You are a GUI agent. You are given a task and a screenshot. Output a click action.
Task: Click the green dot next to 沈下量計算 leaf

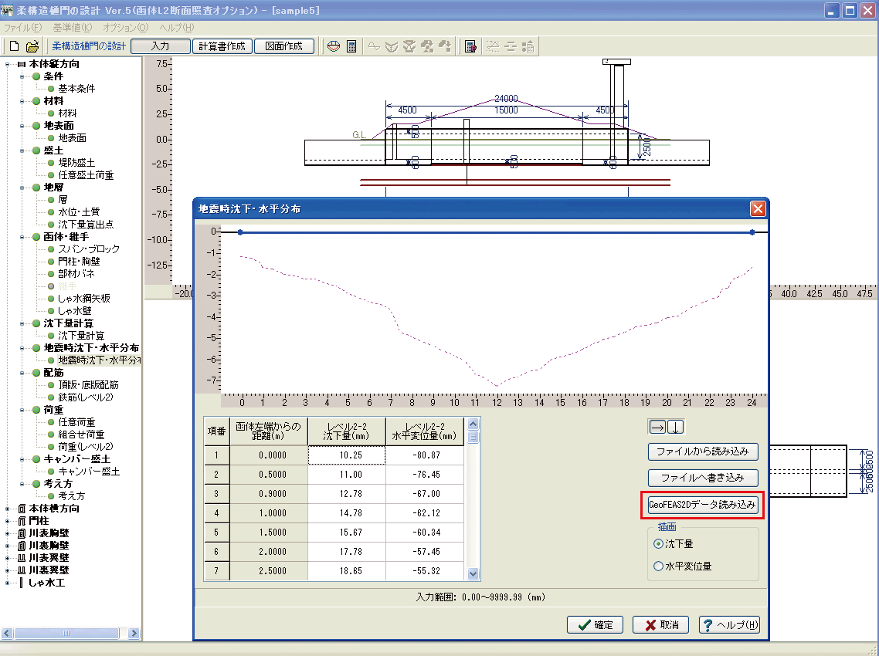point(51,336)
